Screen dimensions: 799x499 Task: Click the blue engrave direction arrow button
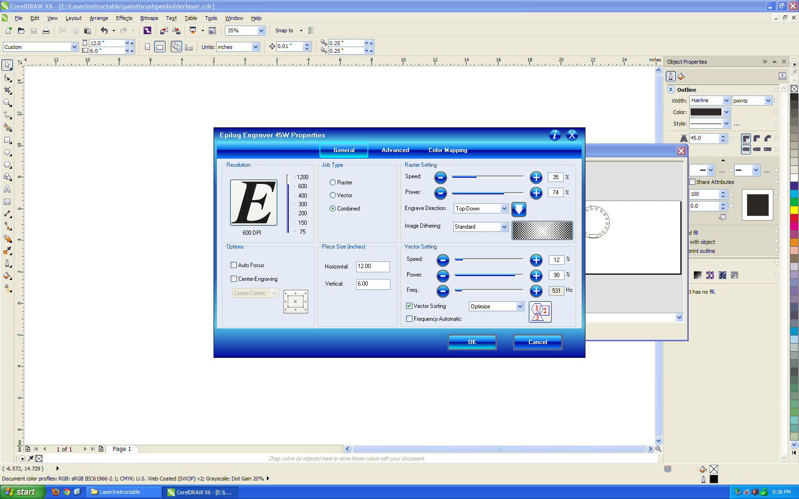[519, 209]
